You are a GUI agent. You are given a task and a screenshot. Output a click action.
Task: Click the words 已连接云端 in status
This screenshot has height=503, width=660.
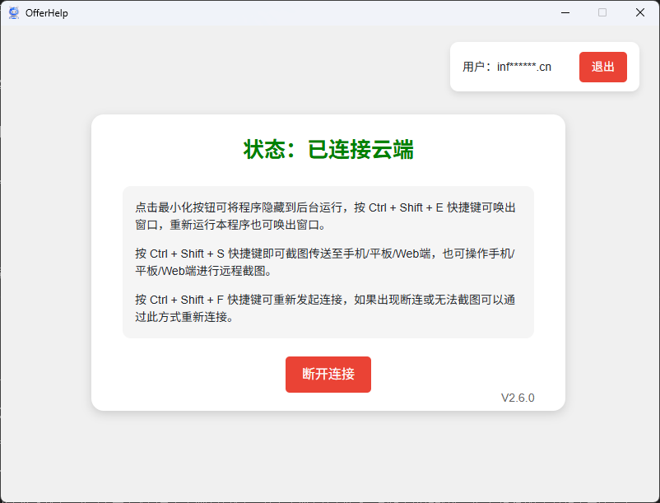pos(360,150)
